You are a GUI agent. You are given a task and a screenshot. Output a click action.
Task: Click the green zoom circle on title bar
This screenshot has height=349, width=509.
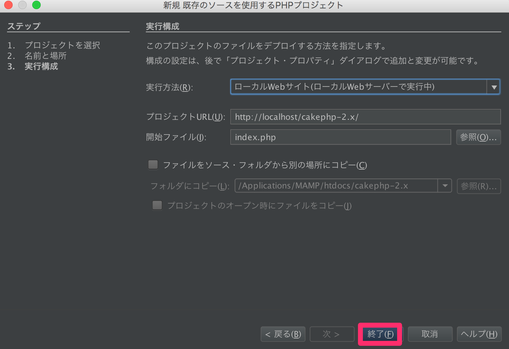36,5
